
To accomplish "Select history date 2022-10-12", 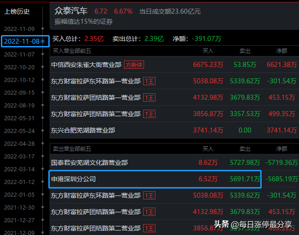I will coord(19,80).
